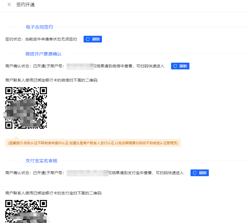Screen dimensions: 248x223
Task: Click the orange 温馨提示 notice banner
Action: tap(93, 143)
